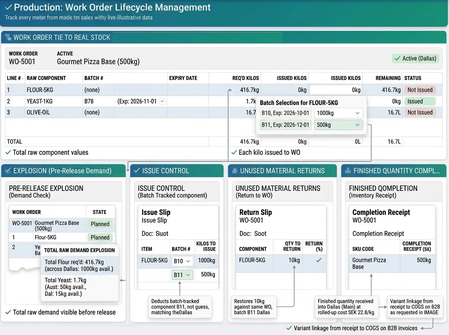Click the Variant linkage from receipt note box
The height and width of the screenshot is (335, 449).
tap(415, 307)
